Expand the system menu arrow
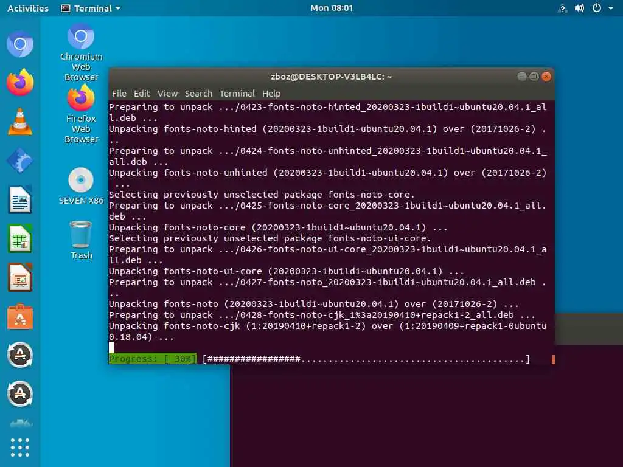623x467 pixels. [611, 8]
